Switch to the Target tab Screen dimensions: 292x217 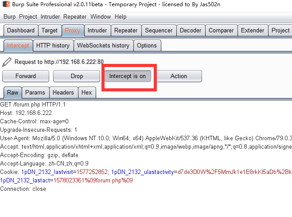[x=50, y=30]
